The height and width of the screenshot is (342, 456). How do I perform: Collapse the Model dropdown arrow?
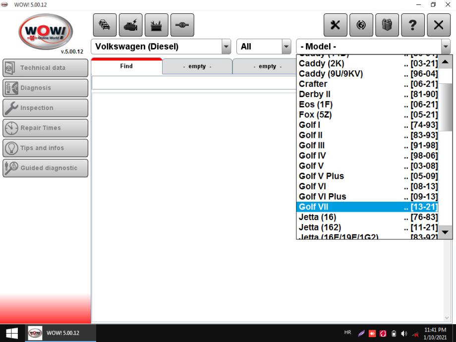point(446,47)
